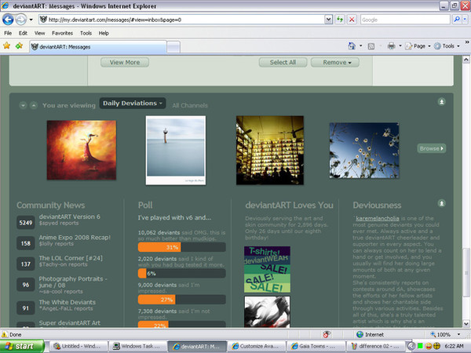Click the round down arrow beside 'You are viewing'
The height and width of the screenshot is (353, 471).
point(23,105)
